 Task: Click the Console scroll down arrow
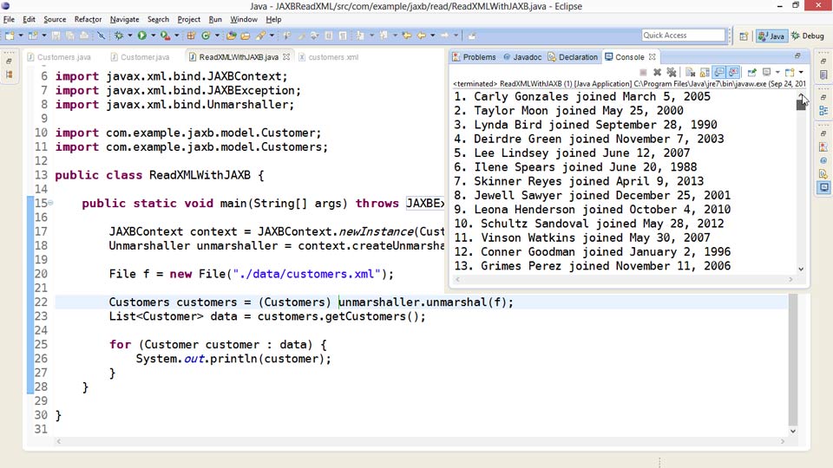pos(801,269)
